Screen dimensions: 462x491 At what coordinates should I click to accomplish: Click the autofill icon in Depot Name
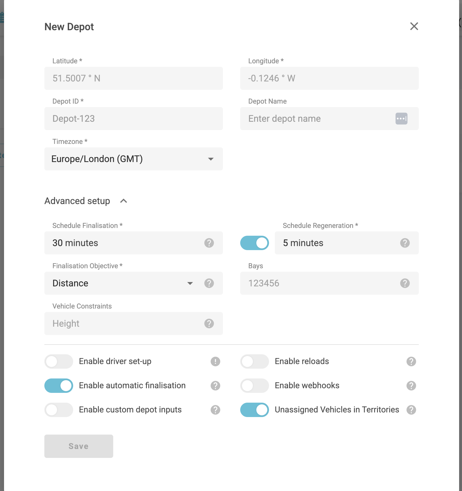pyautogui.click(x=401, y=119)
